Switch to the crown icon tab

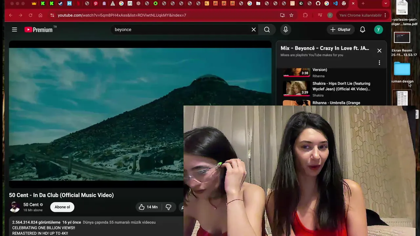34,3
